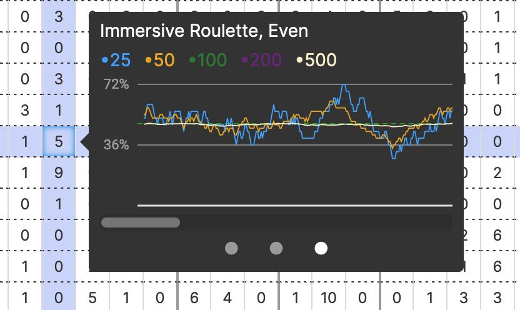520x310 pixels.
Task: Select the cell showing 4 in bottom row
Action: coord(227,298)
